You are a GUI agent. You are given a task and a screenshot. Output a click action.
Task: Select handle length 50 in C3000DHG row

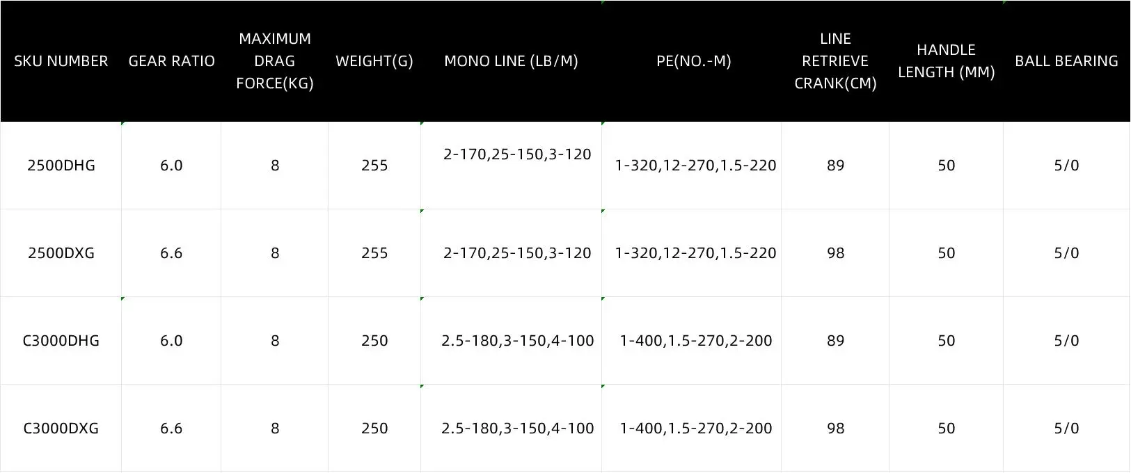pyautogui.click(x=946, y=341)
